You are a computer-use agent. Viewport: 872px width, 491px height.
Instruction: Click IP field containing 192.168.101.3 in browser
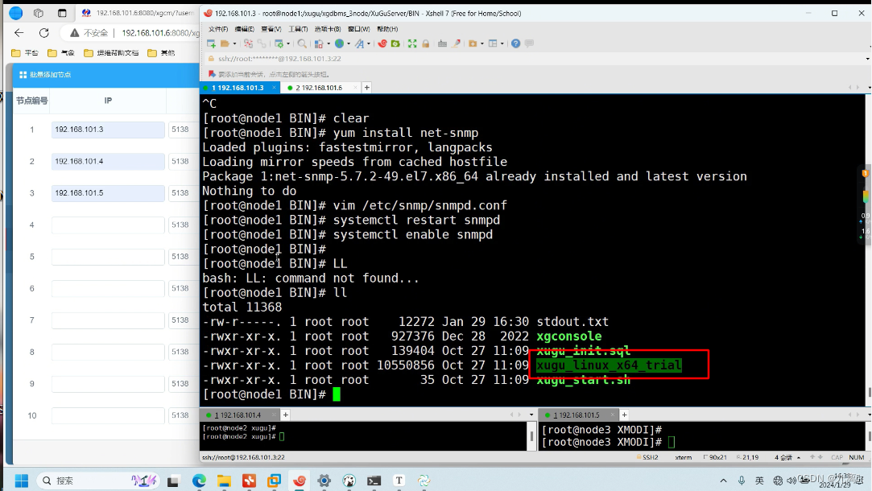point(108,130)
